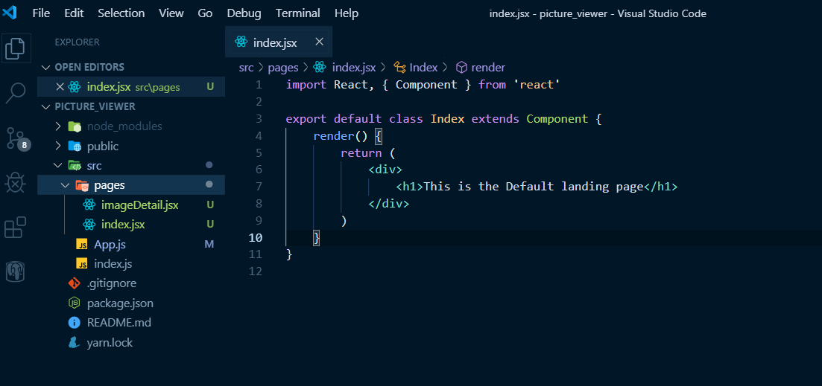Close the index.jsx editor tab
The width and height of the screenshot is (822, 386).
tap(319, 42)
